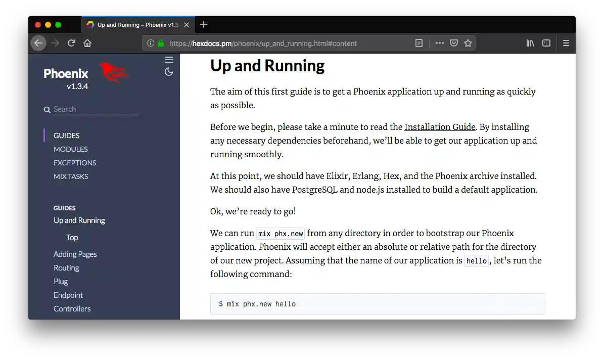Open a new browser tab
This screenshot has height=360, width=604.
[x=203, y=24]
